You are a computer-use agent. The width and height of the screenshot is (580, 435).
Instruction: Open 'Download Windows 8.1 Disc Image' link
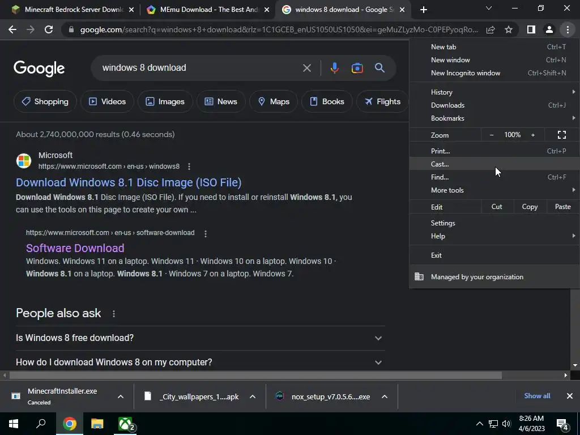[129, 182]
